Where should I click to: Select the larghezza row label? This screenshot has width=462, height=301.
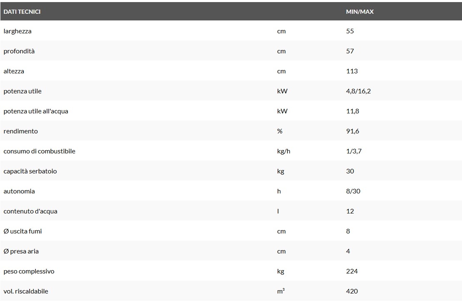(17, 31)
